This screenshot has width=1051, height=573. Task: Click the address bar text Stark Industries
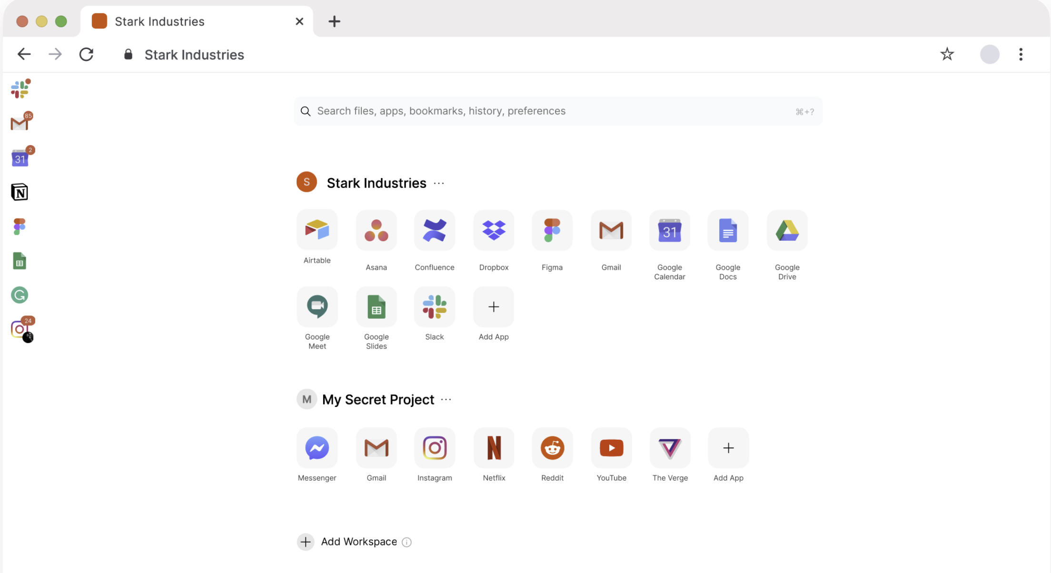194,55
